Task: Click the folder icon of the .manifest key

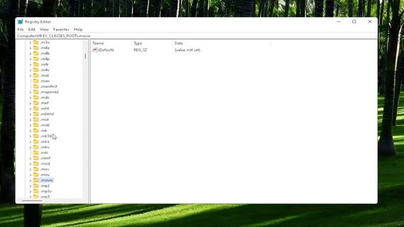Action: click(x=36, y=86)
